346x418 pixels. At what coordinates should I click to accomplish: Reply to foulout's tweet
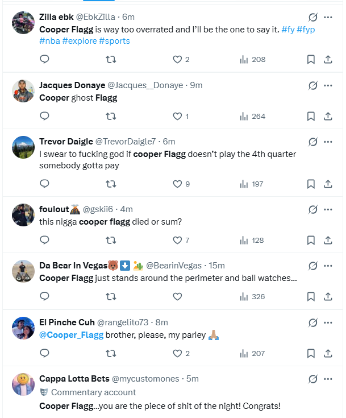coord(44,240)
